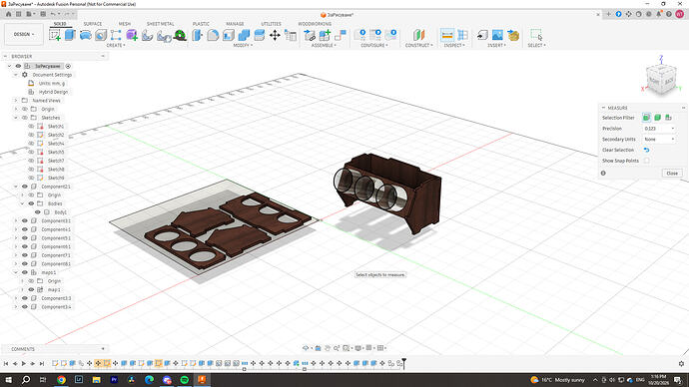Select the Insert Canvas image tool
The height and width of the screenshot is (387, 689).
pos(497,35)
